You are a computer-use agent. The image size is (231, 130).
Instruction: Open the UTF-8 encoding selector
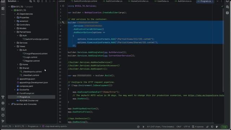pyautogui.click(x=187, y=127)
